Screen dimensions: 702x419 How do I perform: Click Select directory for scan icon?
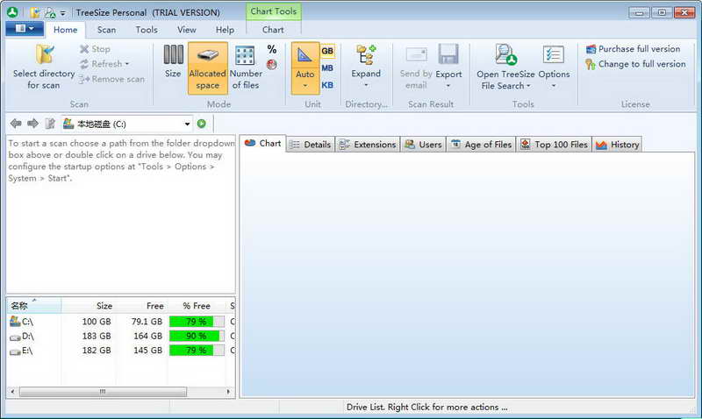(x=44, y=55)
